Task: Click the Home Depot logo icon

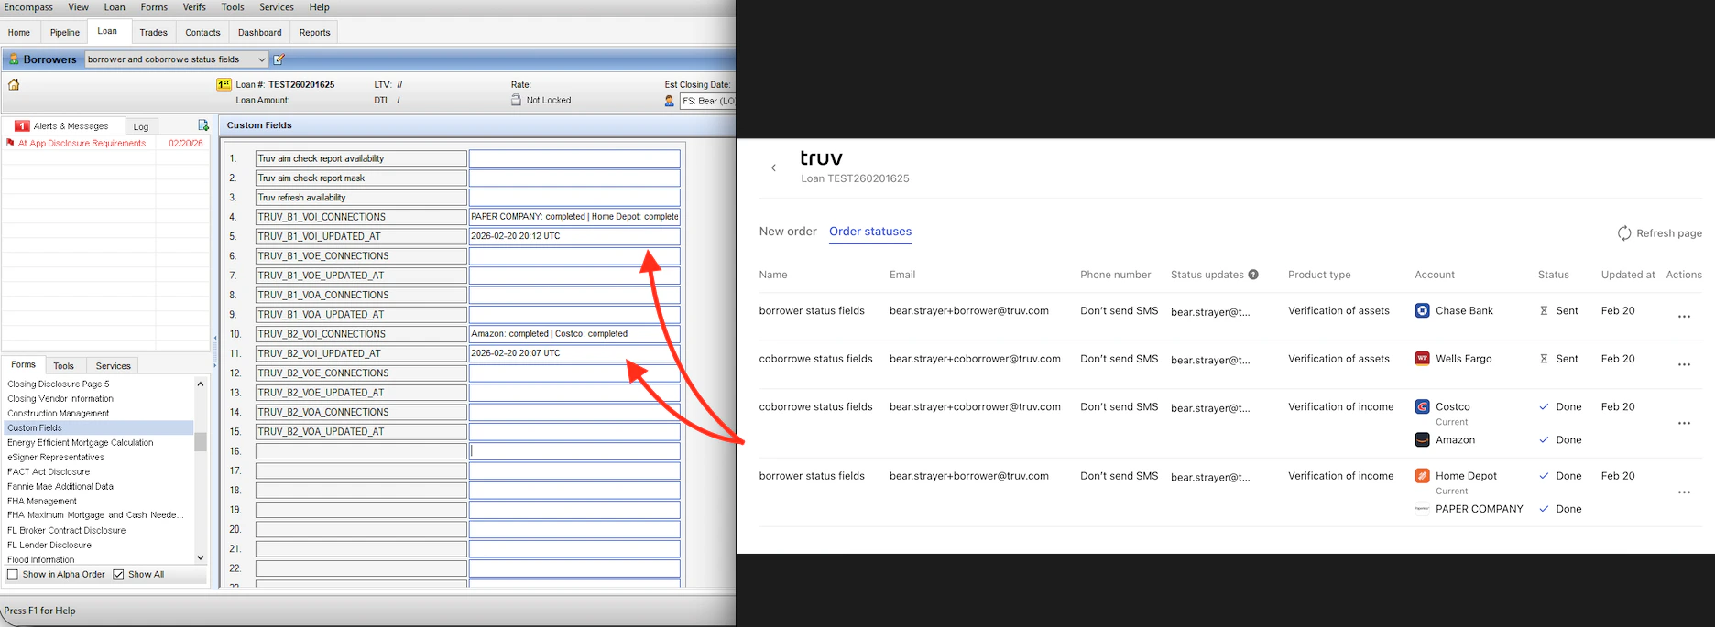Action: pos(1422,475)
